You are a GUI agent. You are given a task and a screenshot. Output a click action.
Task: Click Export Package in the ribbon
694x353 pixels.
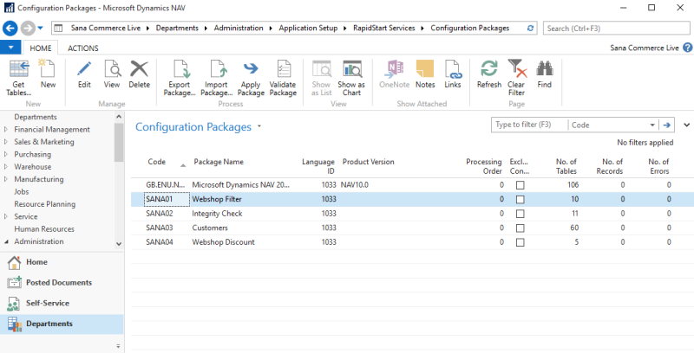tap(180, 78)
